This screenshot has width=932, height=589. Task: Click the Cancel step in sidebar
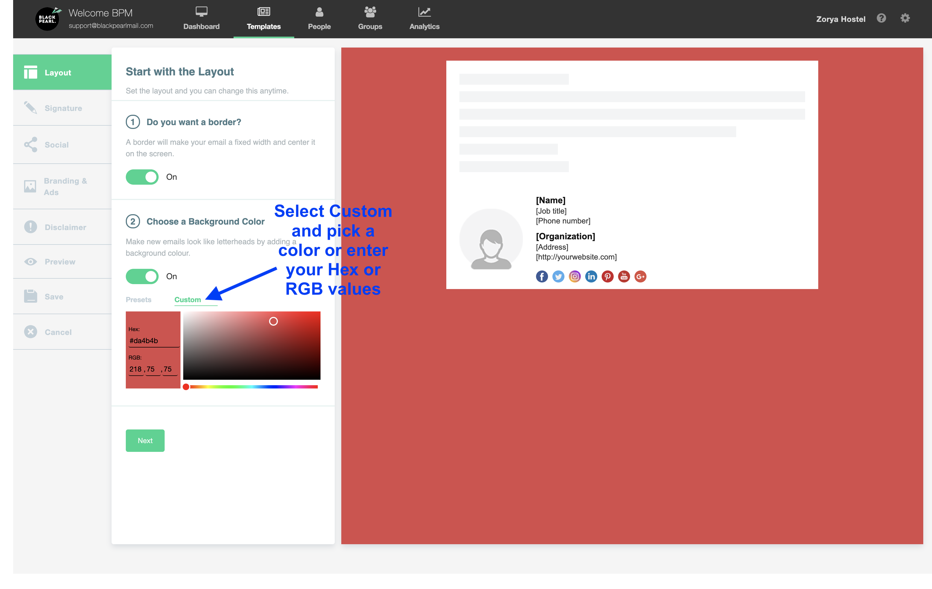tap(58, 332)
